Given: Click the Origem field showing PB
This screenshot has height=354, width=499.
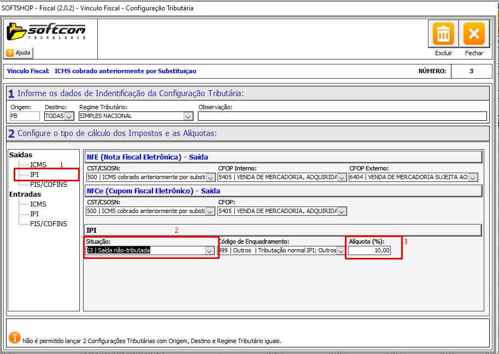Looking at the screenshot, I should [x=25, y=116].
